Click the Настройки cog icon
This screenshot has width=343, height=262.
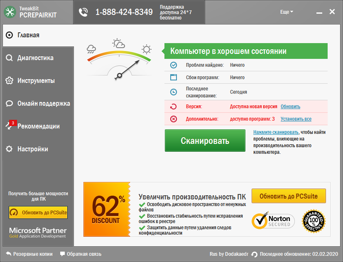[x=9, y=149]
